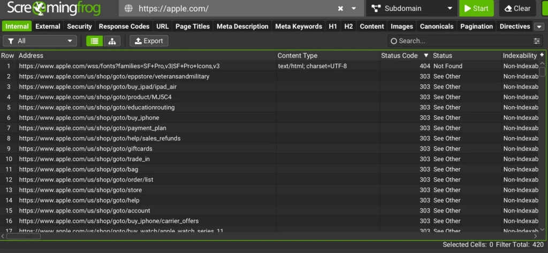This screenshot has width=548, height=253.
Task: Go to the Meta Description tab
Action: tap(242, 26)
